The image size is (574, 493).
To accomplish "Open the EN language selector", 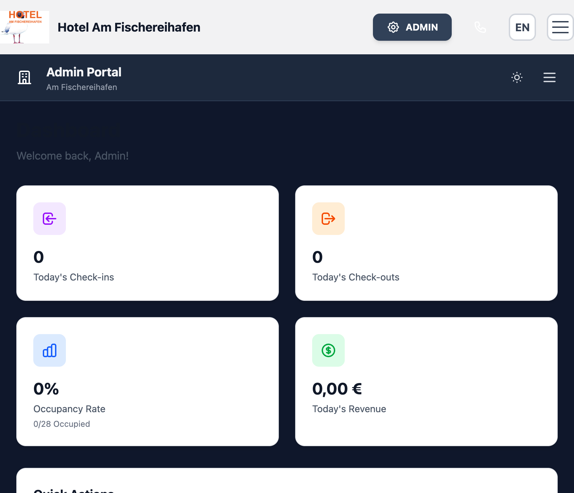I will [522, 27].
